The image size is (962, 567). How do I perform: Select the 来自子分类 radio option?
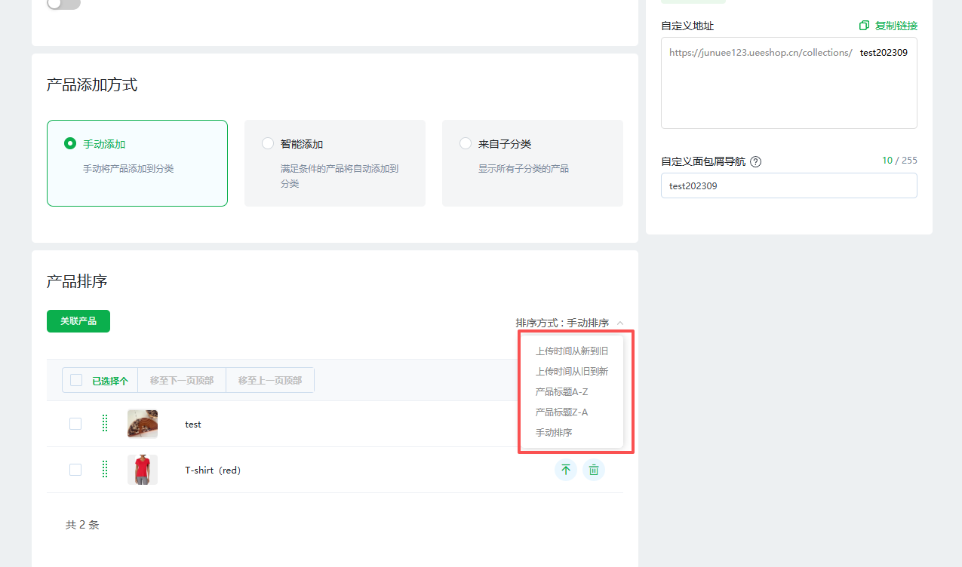click(466, 143)
